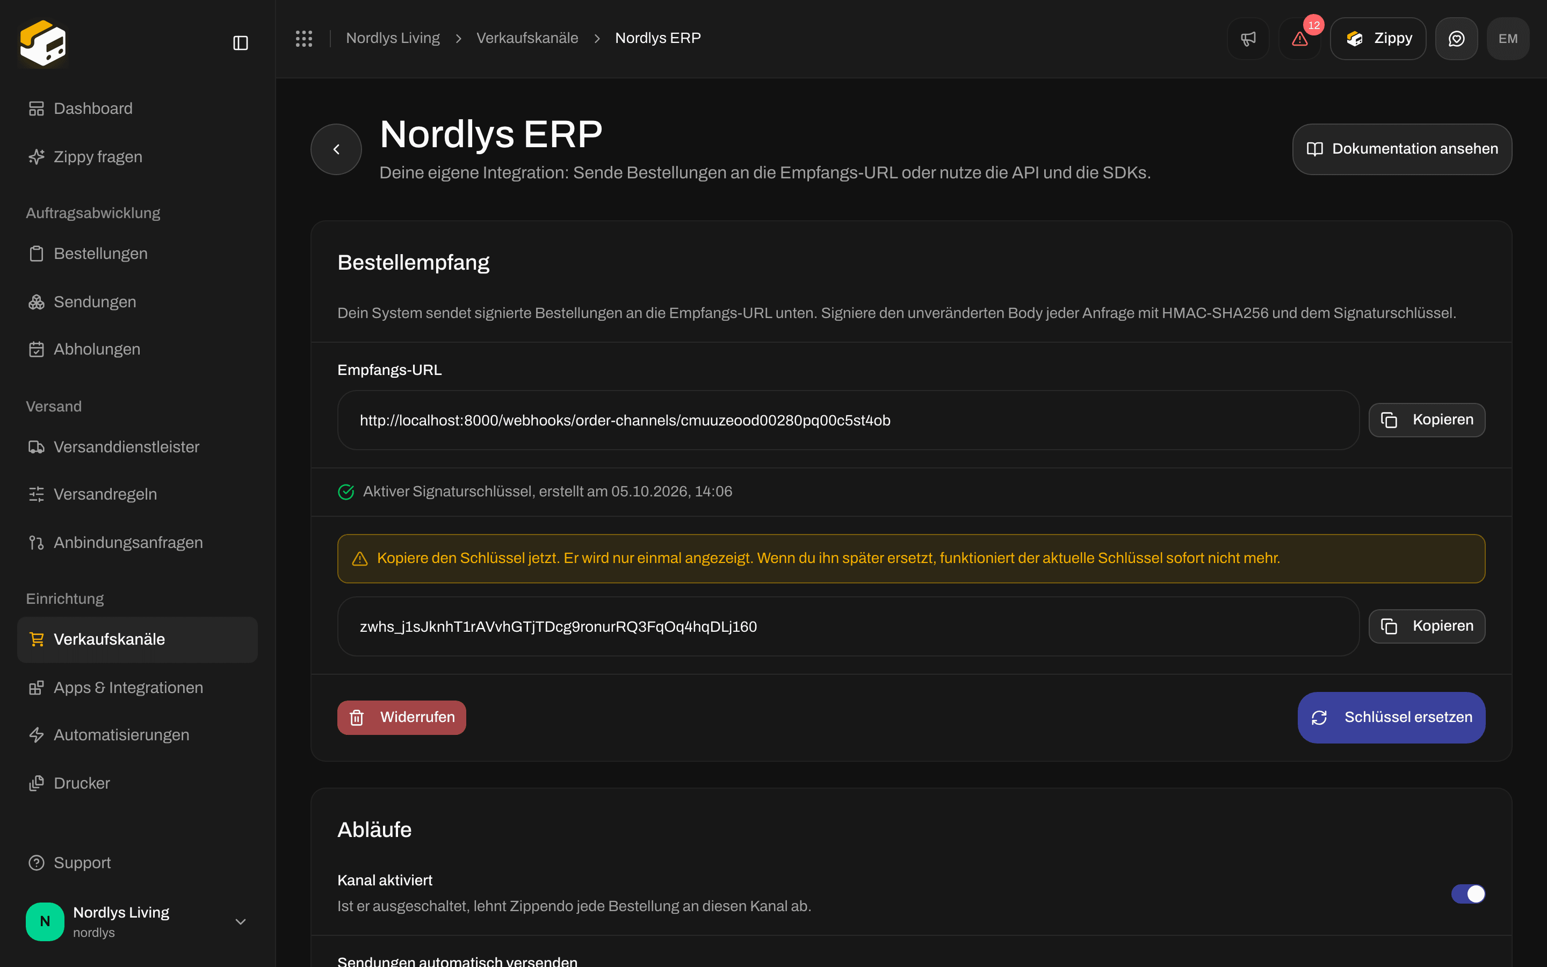Collapse the sidebar with the panel icon
The height and width of the screenshot is (967, 1547).
point(240,43)
